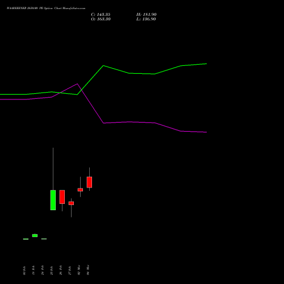Viewport: 284px width, 284px height.
Task: Select the tall green candle for 25 Feb
Action: [x=53, y=200]
